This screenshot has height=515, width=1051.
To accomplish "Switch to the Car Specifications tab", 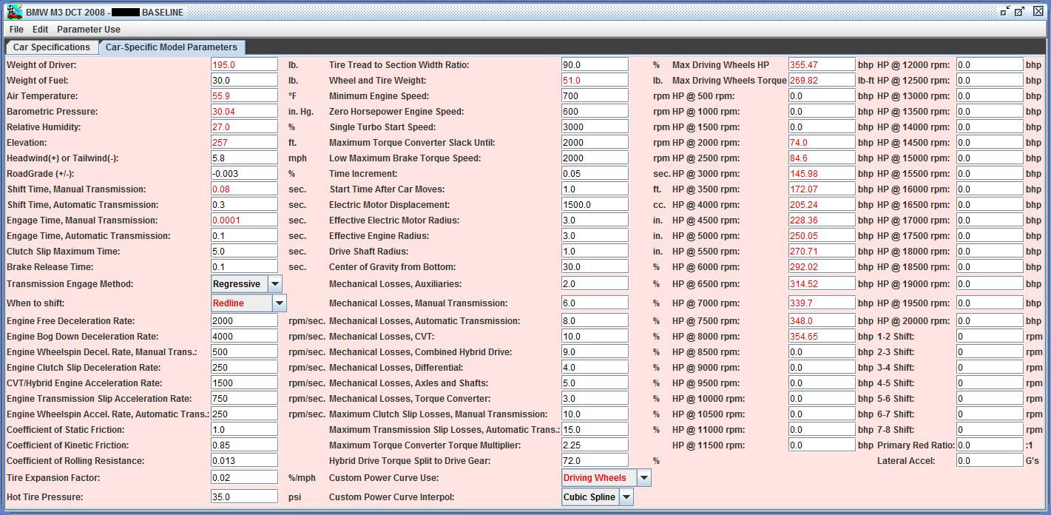I will (52, 47).
